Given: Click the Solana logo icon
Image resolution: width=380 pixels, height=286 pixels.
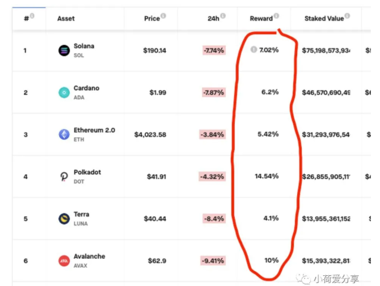Looking at the screenshot, I should [64, 50].
